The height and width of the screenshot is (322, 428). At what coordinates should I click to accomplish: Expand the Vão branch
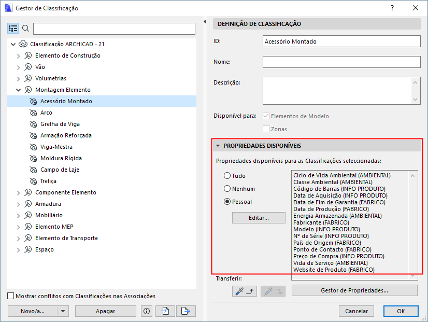18,67
